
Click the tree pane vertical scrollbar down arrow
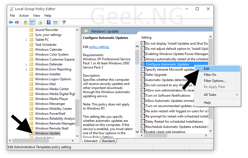[77, 136]
